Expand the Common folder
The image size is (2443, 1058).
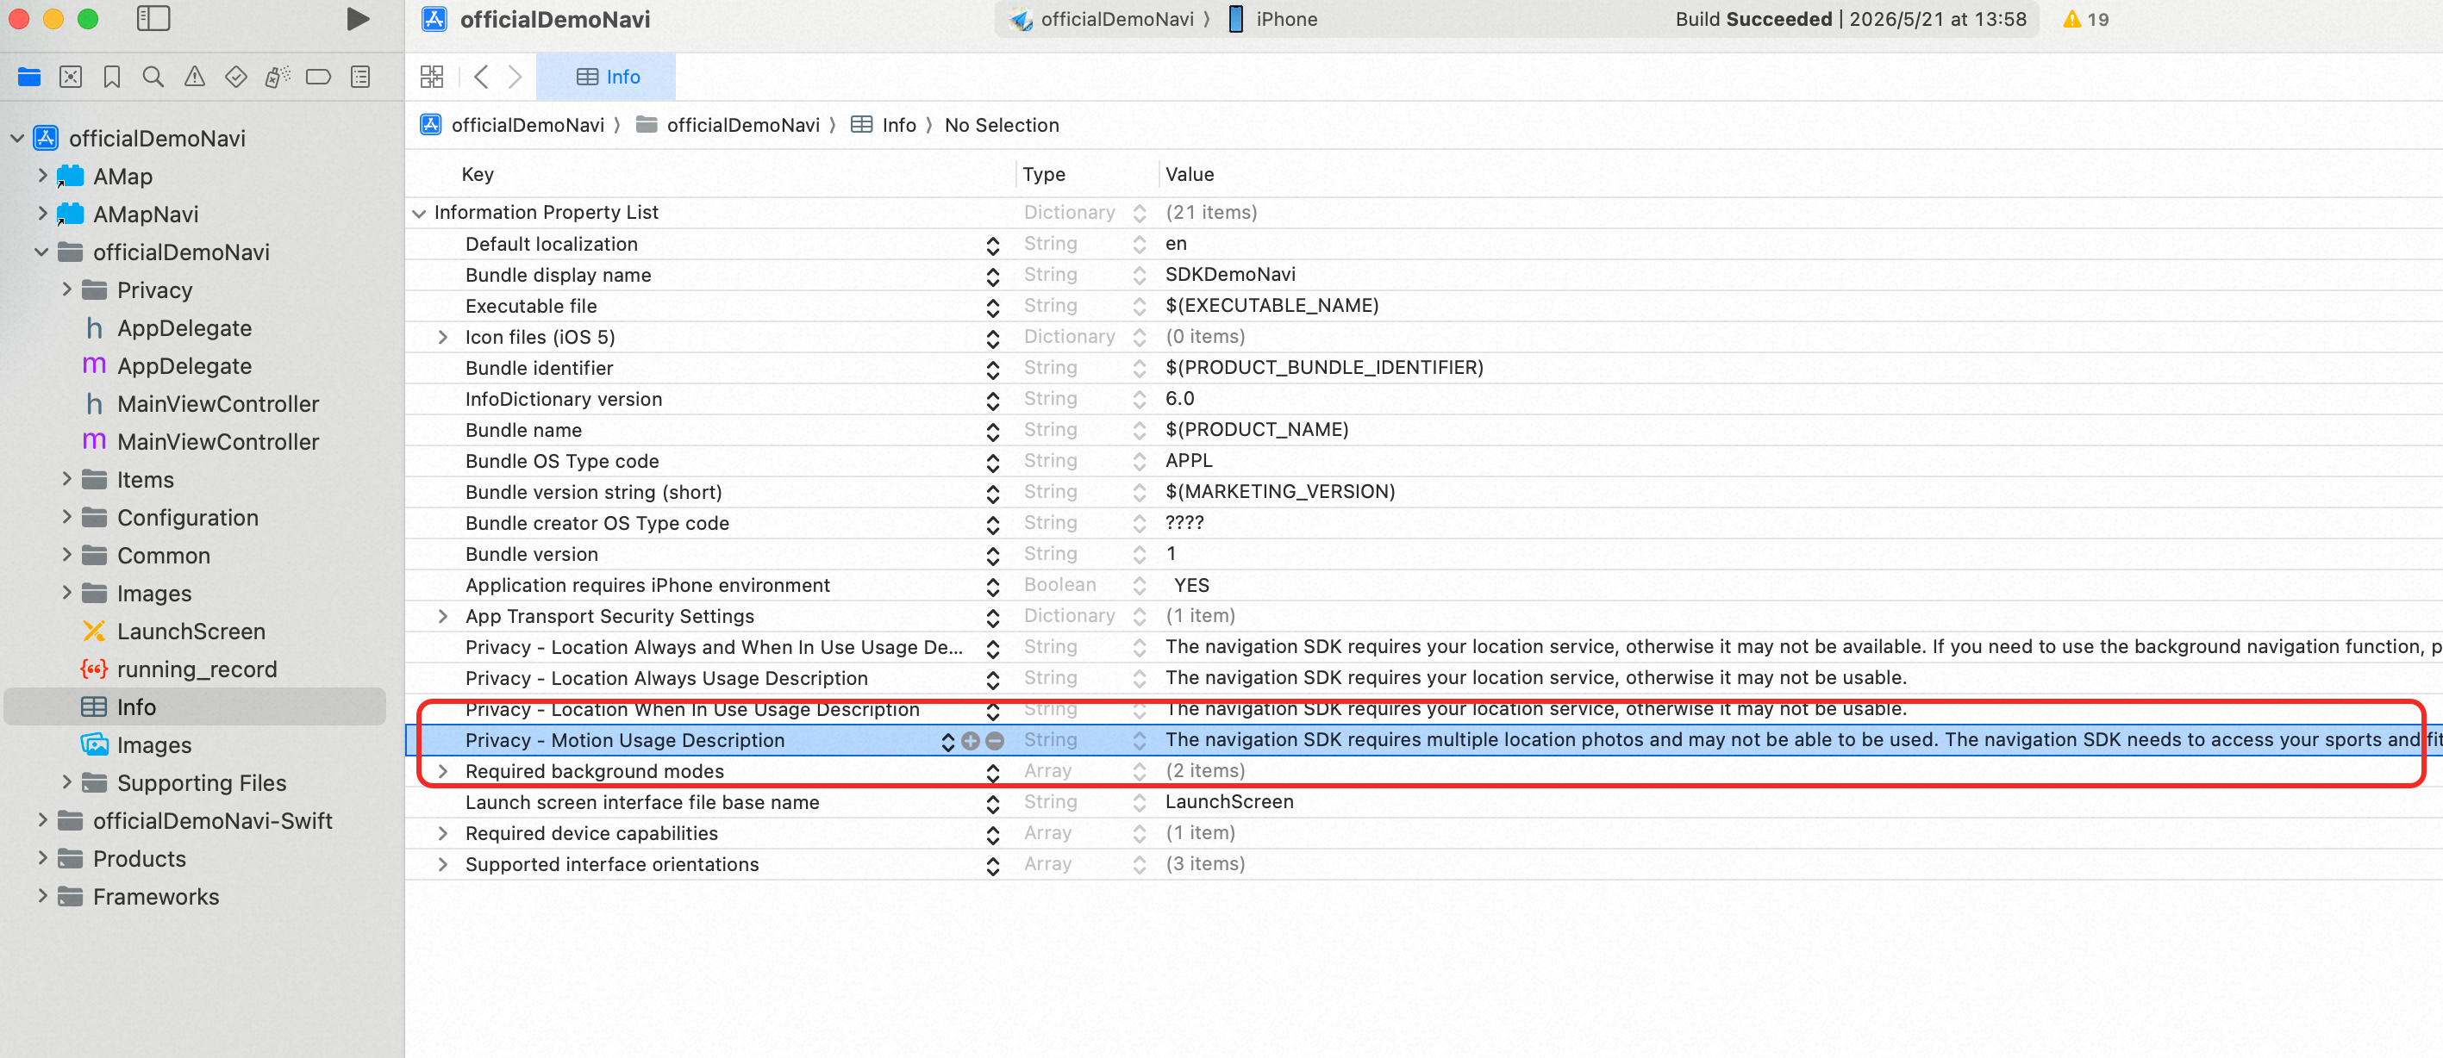[x=66, y=556]
